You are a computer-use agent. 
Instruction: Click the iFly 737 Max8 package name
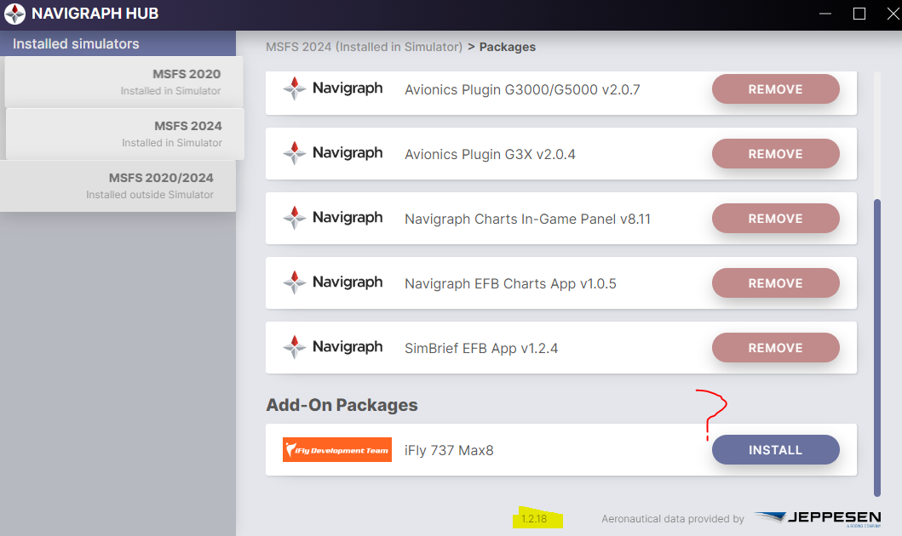coord(449,450)
